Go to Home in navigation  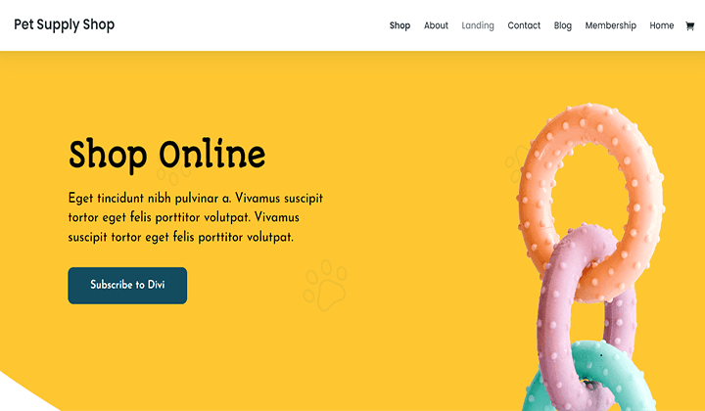tap(661, 25)
